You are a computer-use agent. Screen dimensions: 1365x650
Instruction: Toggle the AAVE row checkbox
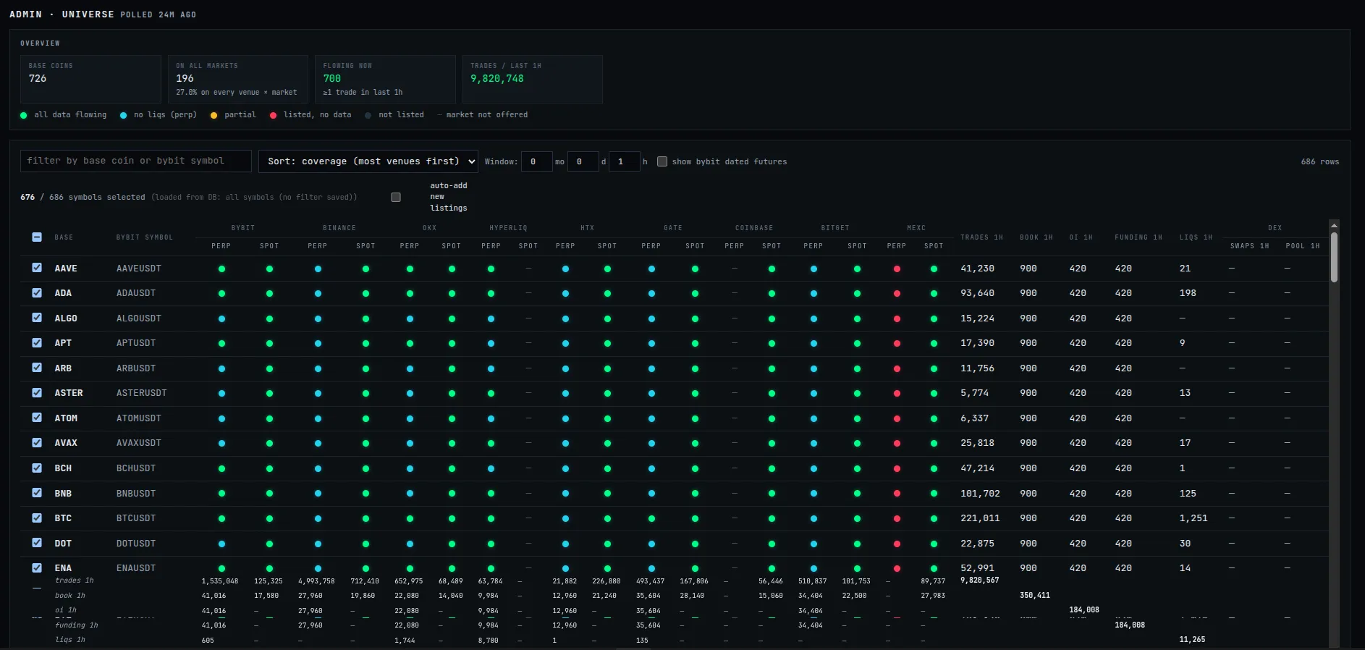[37, 268]
